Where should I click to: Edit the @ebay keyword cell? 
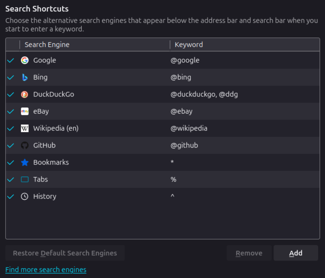point(181,111)
